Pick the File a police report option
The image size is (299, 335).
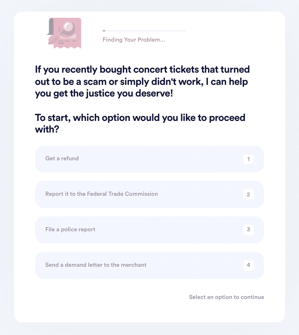tap(149, 230)
